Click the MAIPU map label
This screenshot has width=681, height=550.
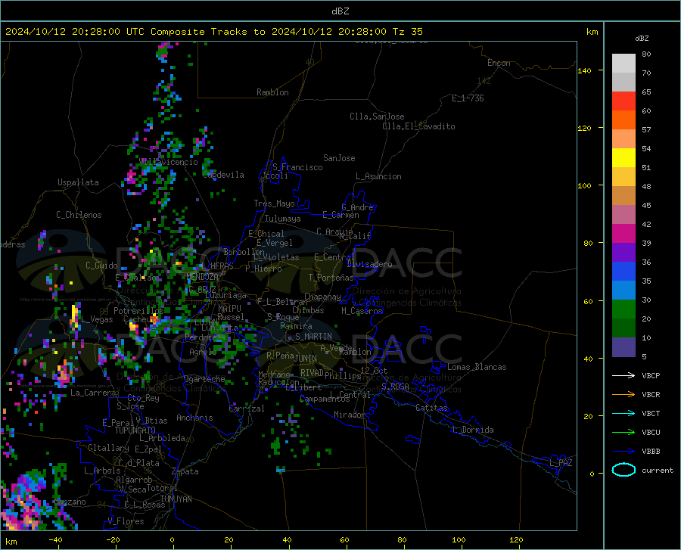tap(229, 308)
